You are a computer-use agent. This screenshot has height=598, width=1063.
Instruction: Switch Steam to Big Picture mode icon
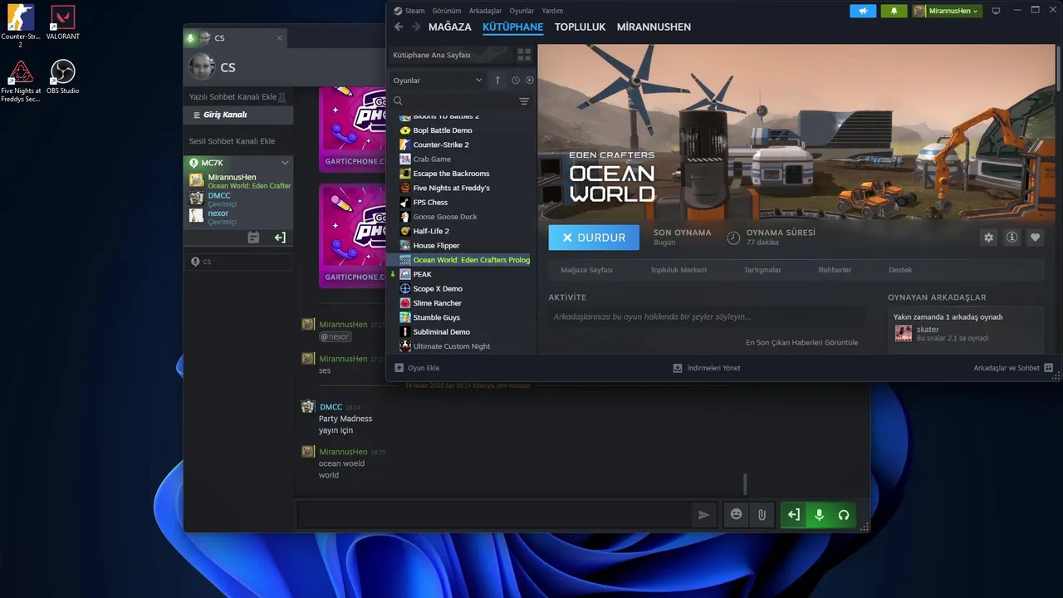point(996,11)
